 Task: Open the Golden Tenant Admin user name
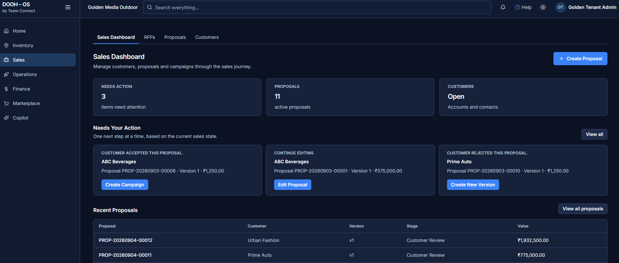click(x=592, y=7)
